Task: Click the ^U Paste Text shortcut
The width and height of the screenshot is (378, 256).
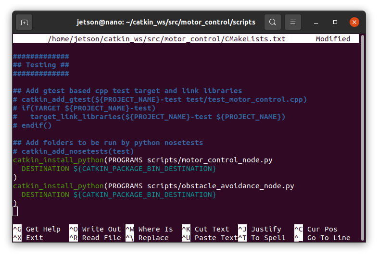Action: (210, 238)
